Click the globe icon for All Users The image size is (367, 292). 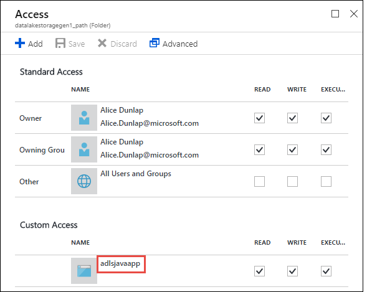click(x=84, y=181)
